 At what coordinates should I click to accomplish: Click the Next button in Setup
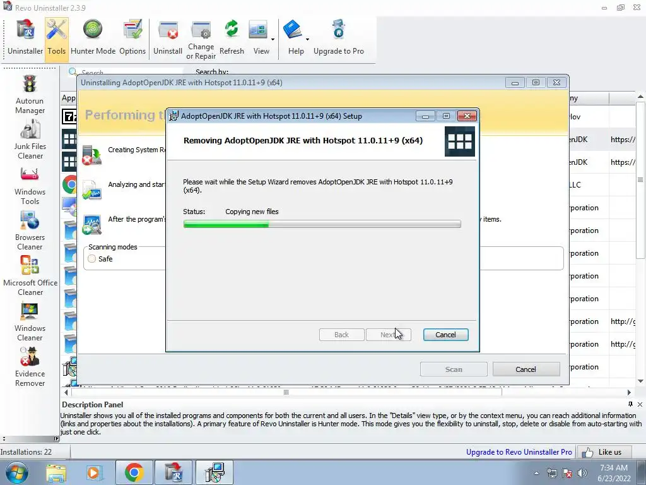[x=389, y=335]
